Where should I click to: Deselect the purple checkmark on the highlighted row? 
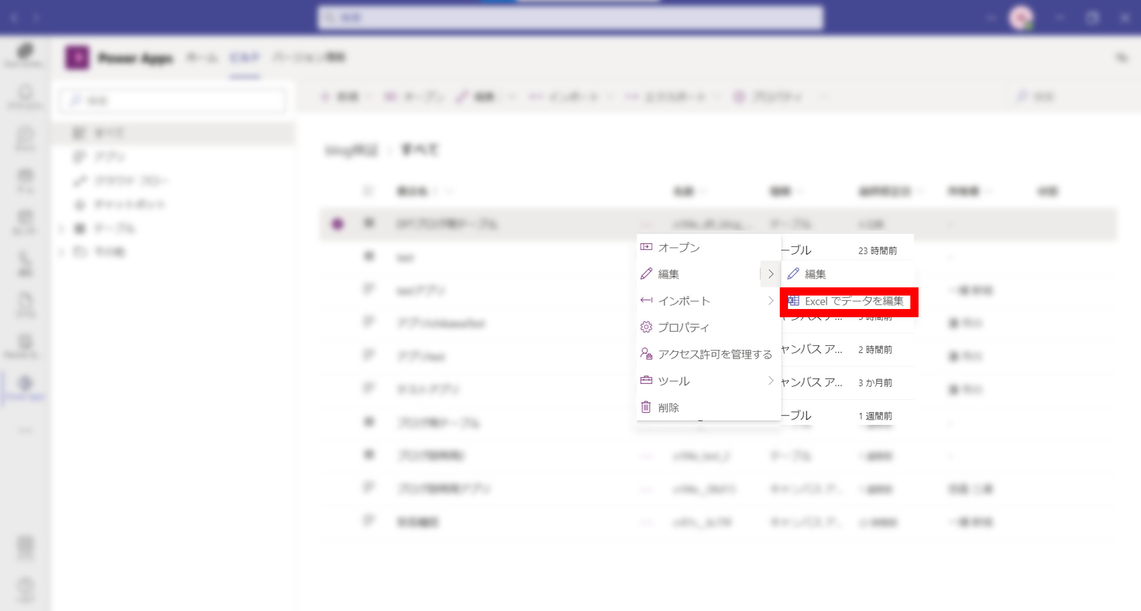click(337, 224)
